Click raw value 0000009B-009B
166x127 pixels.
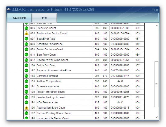point(120,92)
